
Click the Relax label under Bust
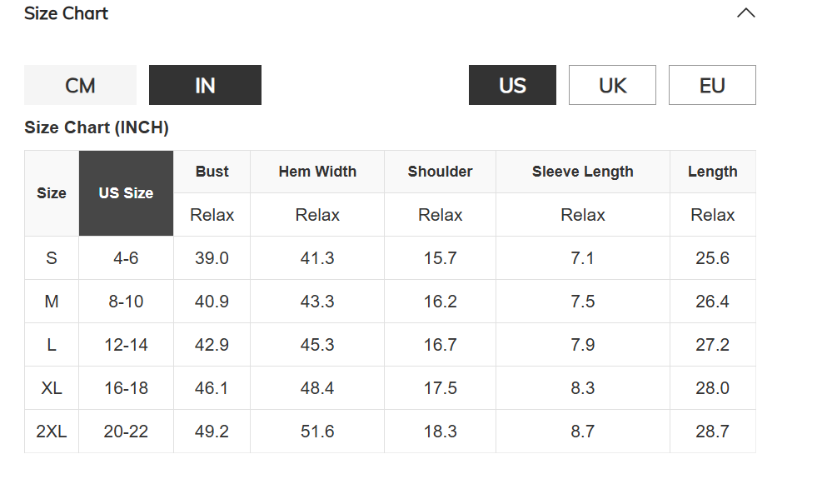212,215
